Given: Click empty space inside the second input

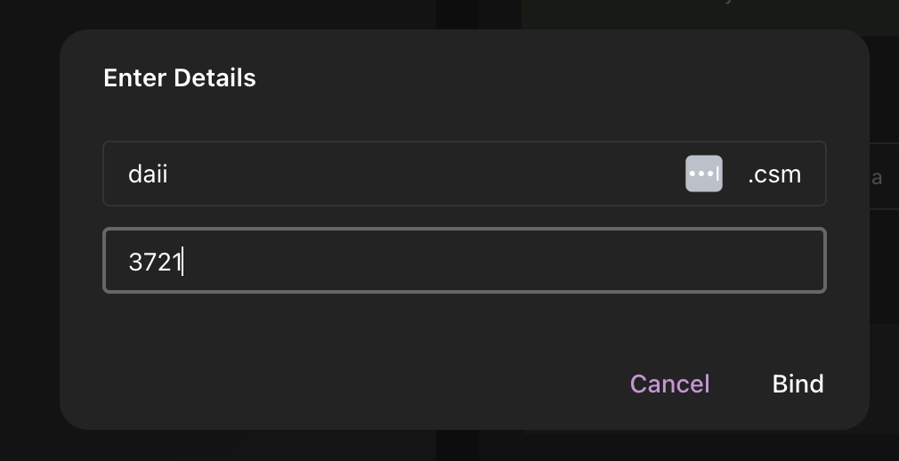Looking at the screenshot, I should coord(498,261).
